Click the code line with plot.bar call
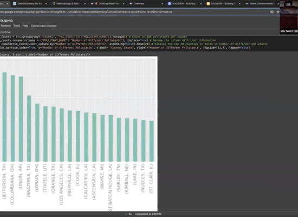 click(x=125, y=48)
